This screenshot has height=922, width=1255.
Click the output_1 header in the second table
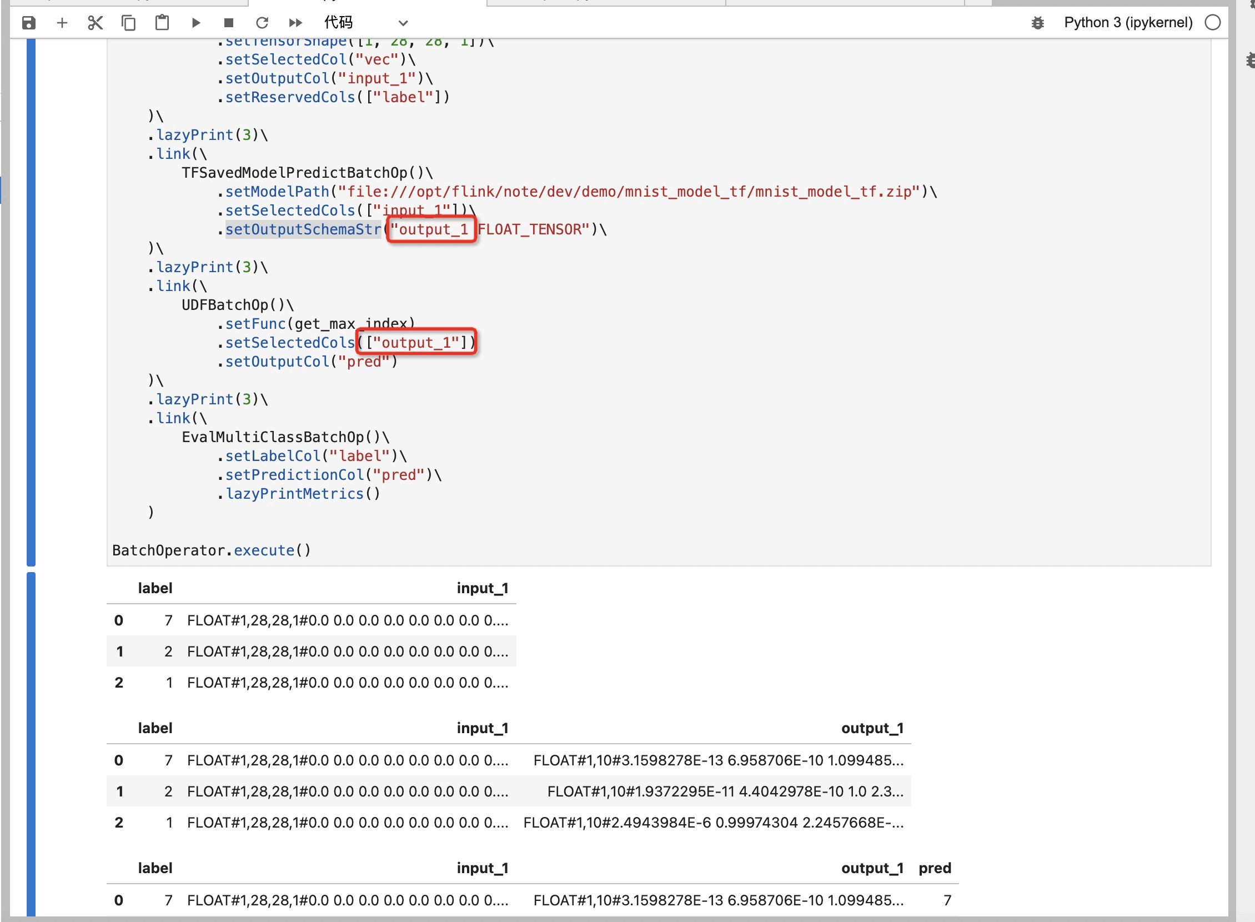(872, 728)
